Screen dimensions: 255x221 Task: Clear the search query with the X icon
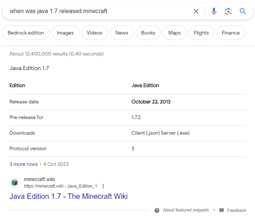click(x=196, y=11)
